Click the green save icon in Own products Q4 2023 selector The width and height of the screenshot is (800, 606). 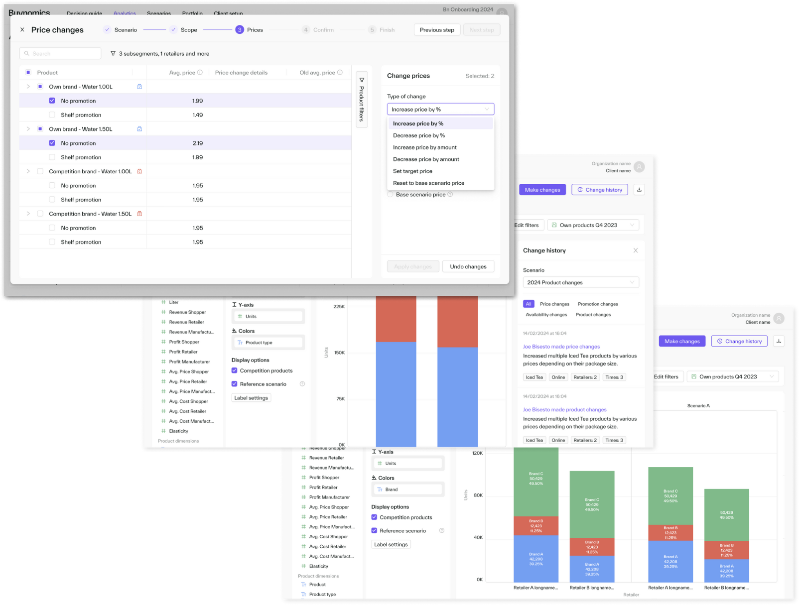pyautogui.click(x=554, y=225)
